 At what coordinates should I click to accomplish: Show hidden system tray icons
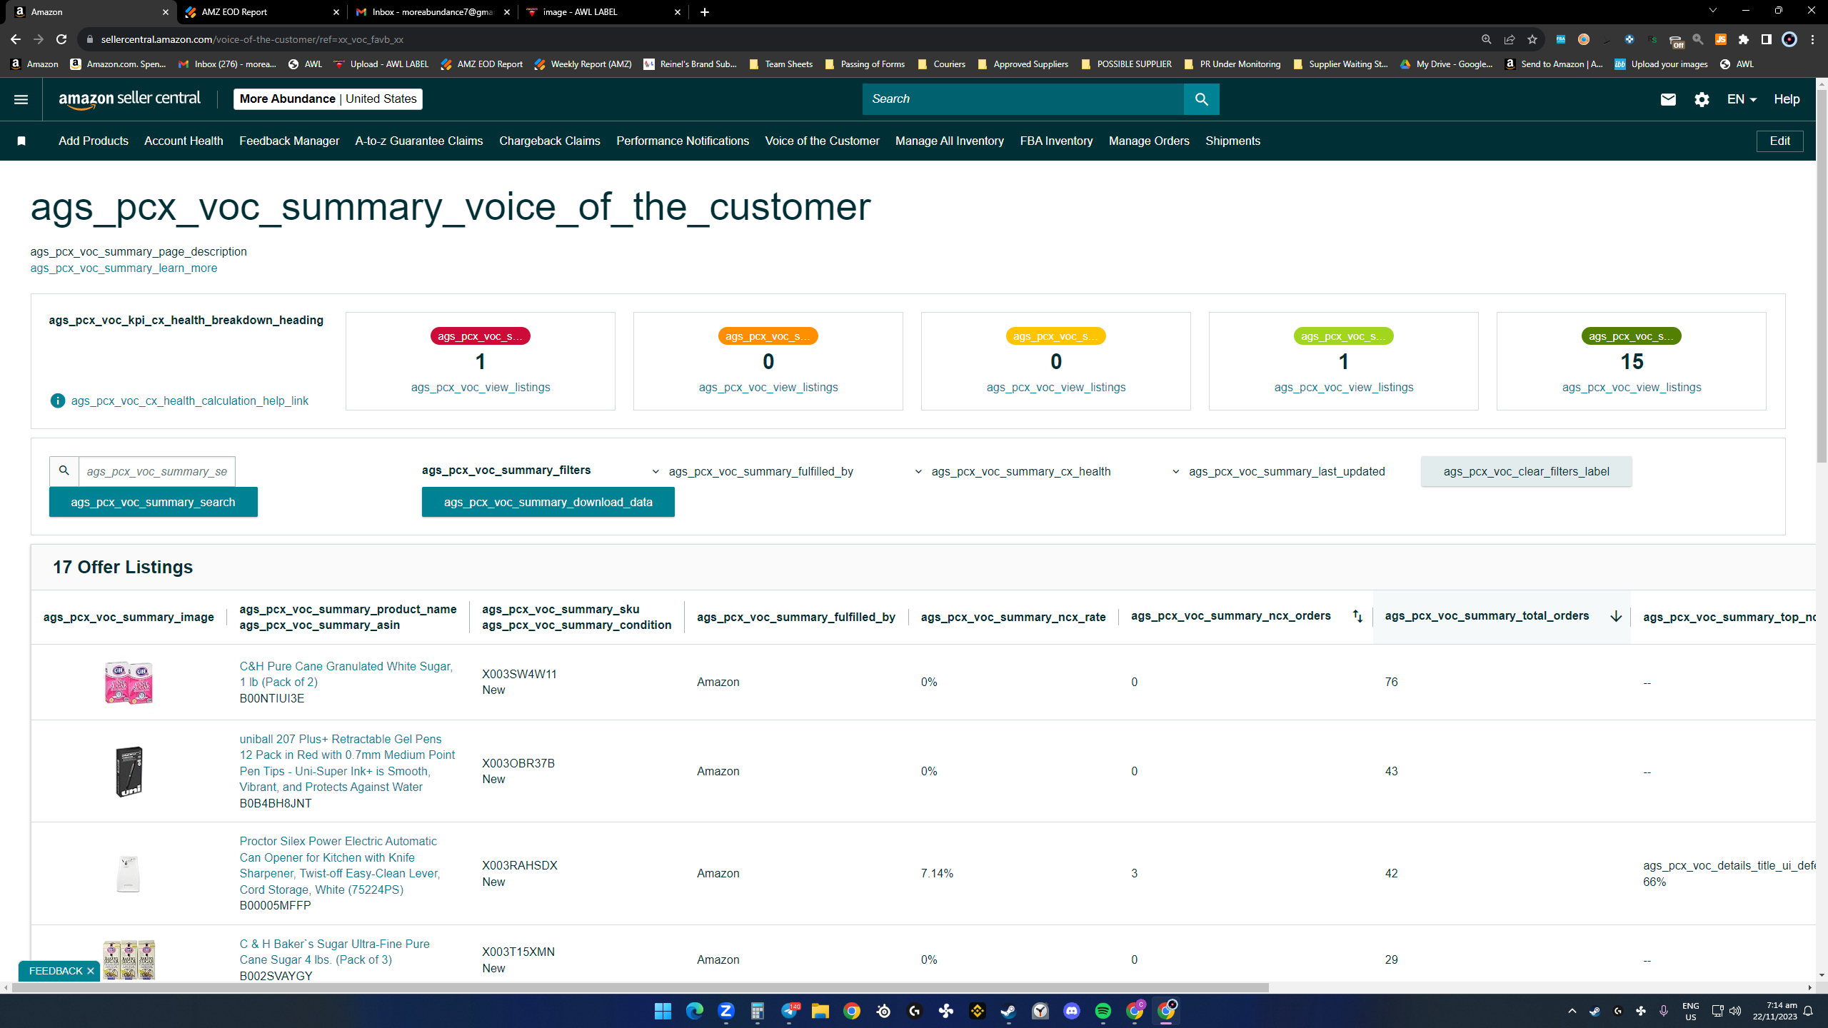click(x=1572, y=1011)
